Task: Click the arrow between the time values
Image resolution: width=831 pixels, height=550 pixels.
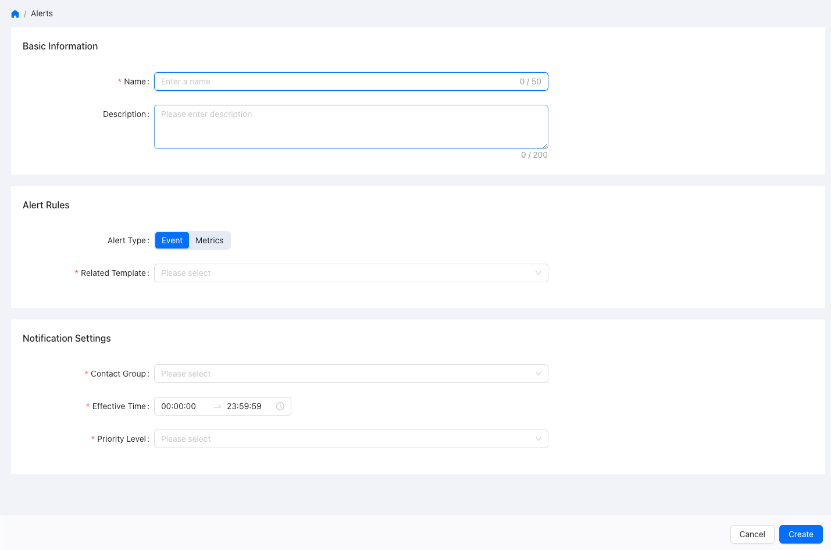Action: [x=217, y=407]
